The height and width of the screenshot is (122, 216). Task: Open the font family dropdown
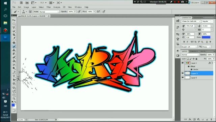(x=191, y=21)
